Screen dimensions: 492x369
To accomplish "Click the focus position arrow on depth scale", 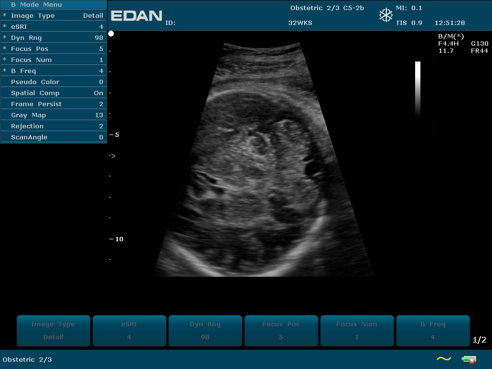I will pyautogui.click(x=112, y=156).
